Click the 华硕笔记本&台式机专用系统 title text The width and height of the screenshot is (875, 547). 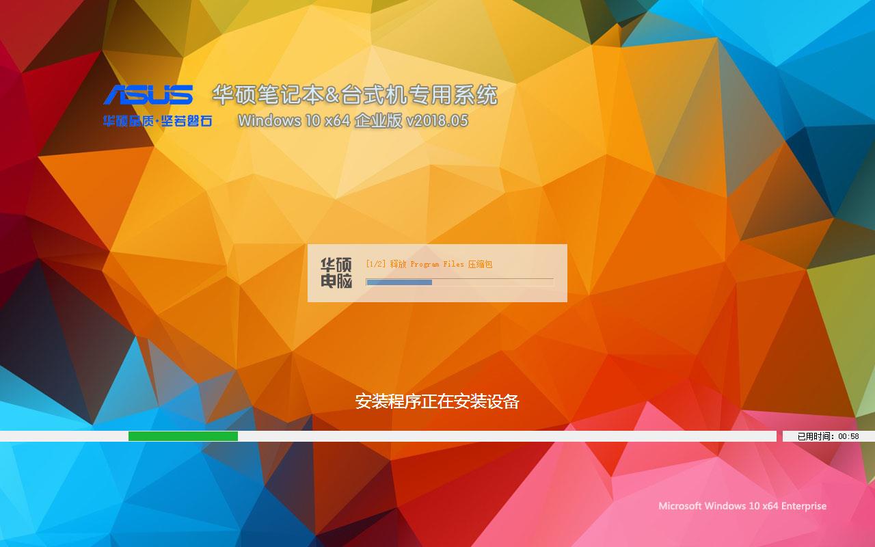(355, 95)
